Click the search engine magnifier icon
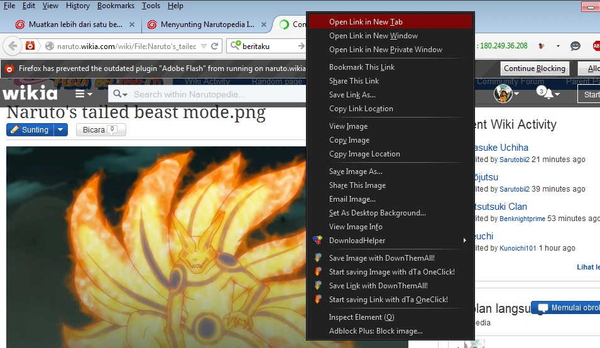The width and height of the screenshot is (600, 348). pyautogui.click(x=235, y=45)
